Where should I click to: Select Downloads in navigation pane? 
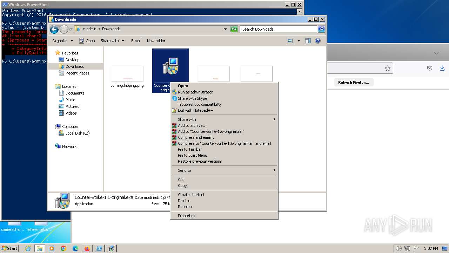pos(75,66)
